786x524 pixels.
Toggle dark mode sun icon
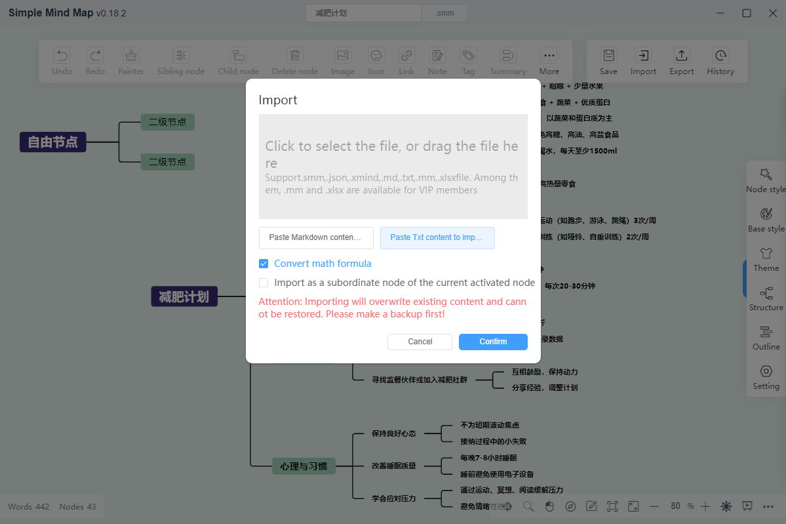tap(726, 506)
